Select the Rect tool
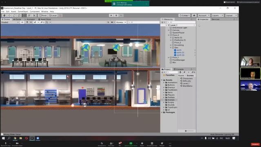Screen dimensions: 261x147 (24, 16)
